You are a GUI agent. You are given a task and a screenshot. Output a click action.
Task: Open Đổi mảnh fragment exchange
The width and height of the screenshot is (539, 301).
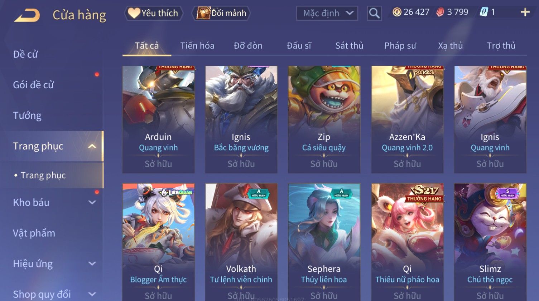[x=221, y=13]
